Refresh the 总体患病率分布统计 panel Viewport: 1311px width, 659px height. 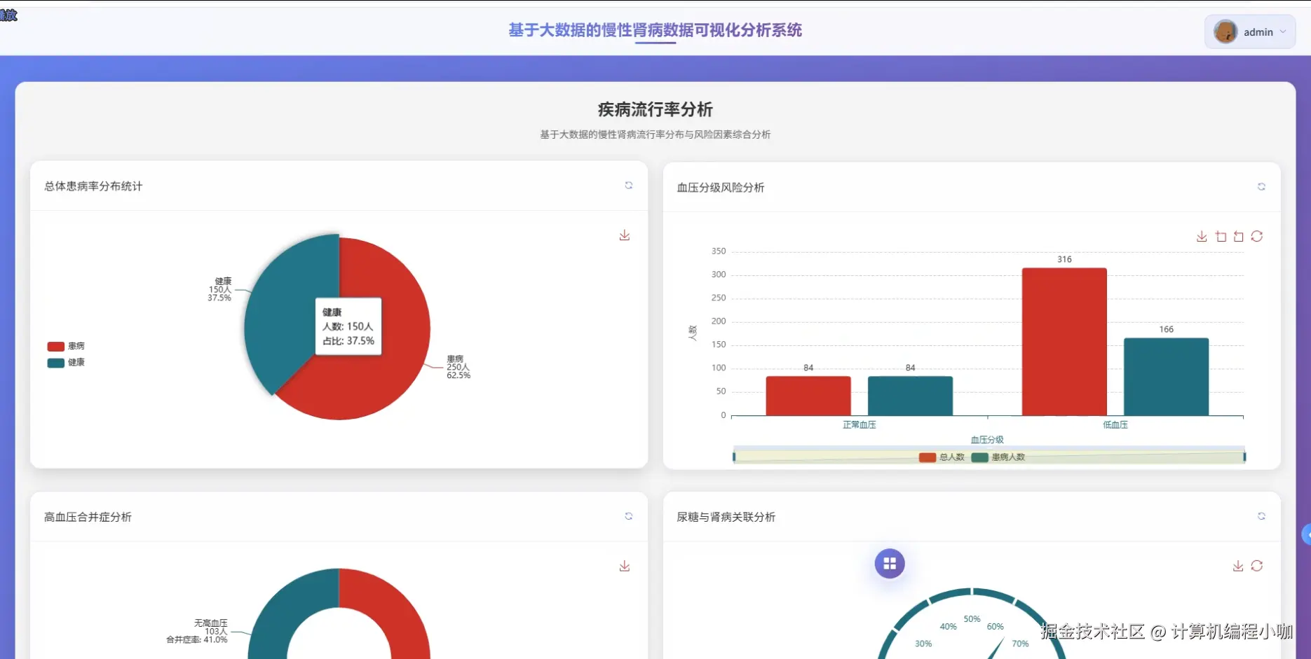coord(629,186)
